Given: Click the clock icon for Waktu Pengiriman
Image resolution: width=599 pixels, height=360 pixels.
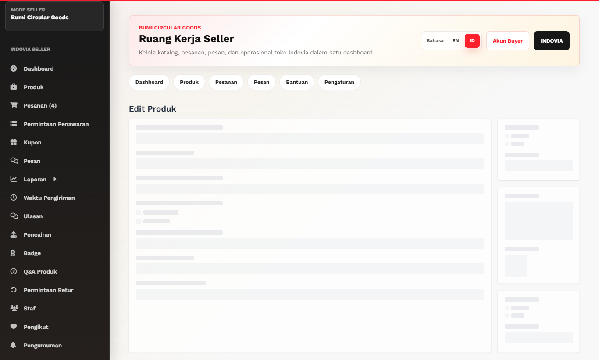Looking at the screenshot, I should click(14, 198).
